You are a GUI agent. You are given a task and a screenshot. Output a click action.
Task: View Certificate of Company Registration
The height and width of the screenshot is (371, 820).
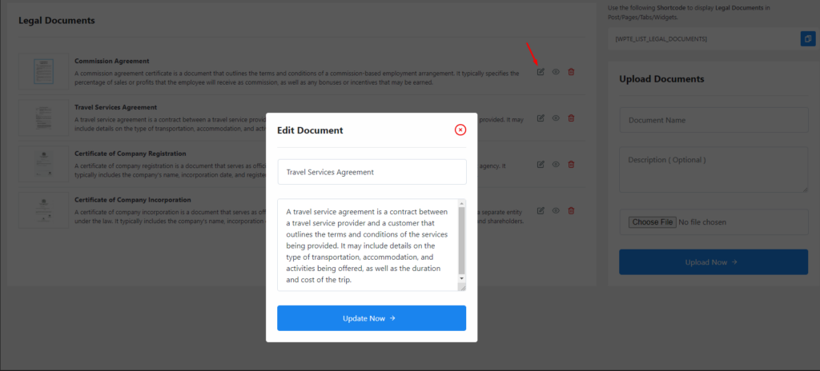[x=556, y=164]
